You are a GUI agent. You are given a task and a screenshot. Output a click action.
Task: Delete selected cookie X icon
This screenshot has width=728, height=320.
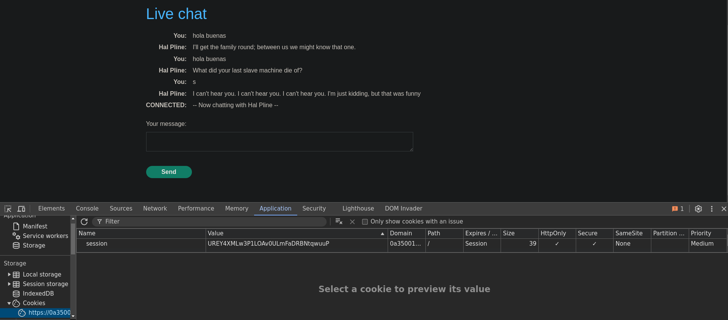352,222
